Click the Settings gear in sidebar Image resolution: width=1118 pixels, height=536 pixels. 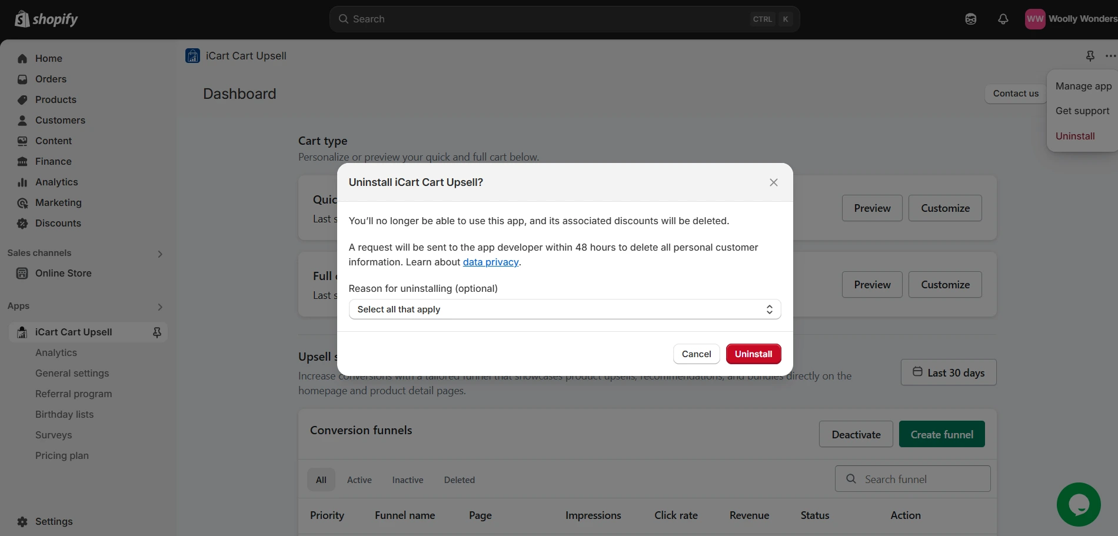click(x=22, y=521)
